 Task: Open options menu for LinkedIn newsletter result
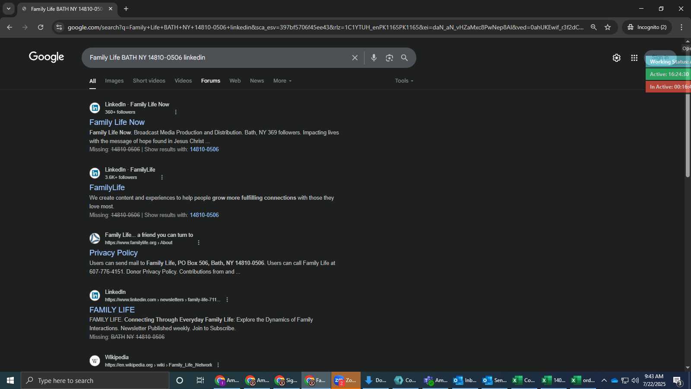[x=227, y=300]
